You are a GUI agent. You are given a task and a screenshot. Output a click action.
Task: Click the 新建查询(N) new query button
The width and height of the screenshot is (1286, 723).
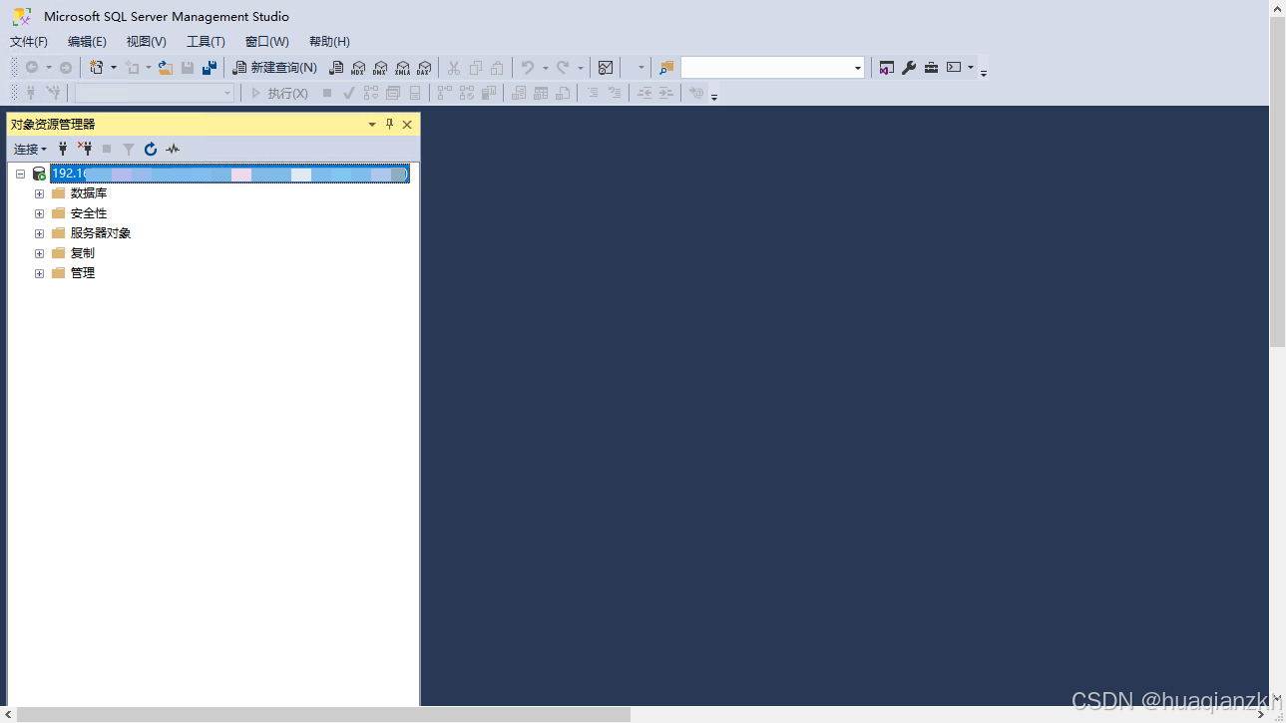coord(274,68)
